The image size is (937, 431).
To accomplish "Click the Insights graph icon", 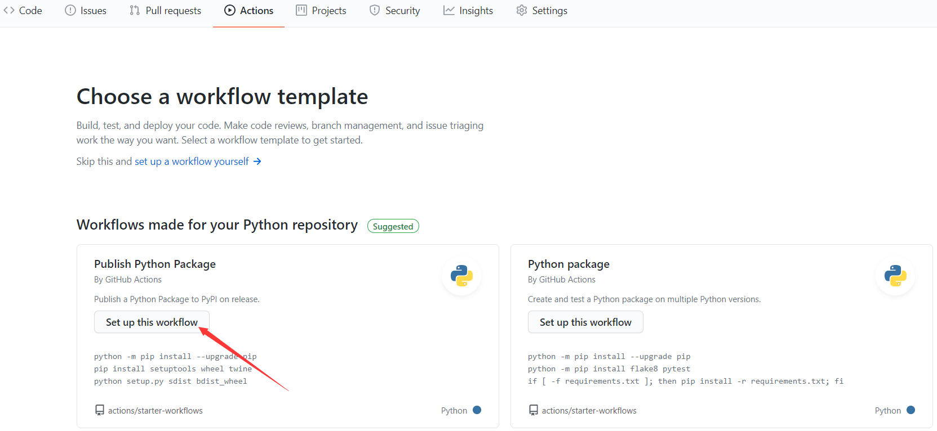I will point(448,10).
